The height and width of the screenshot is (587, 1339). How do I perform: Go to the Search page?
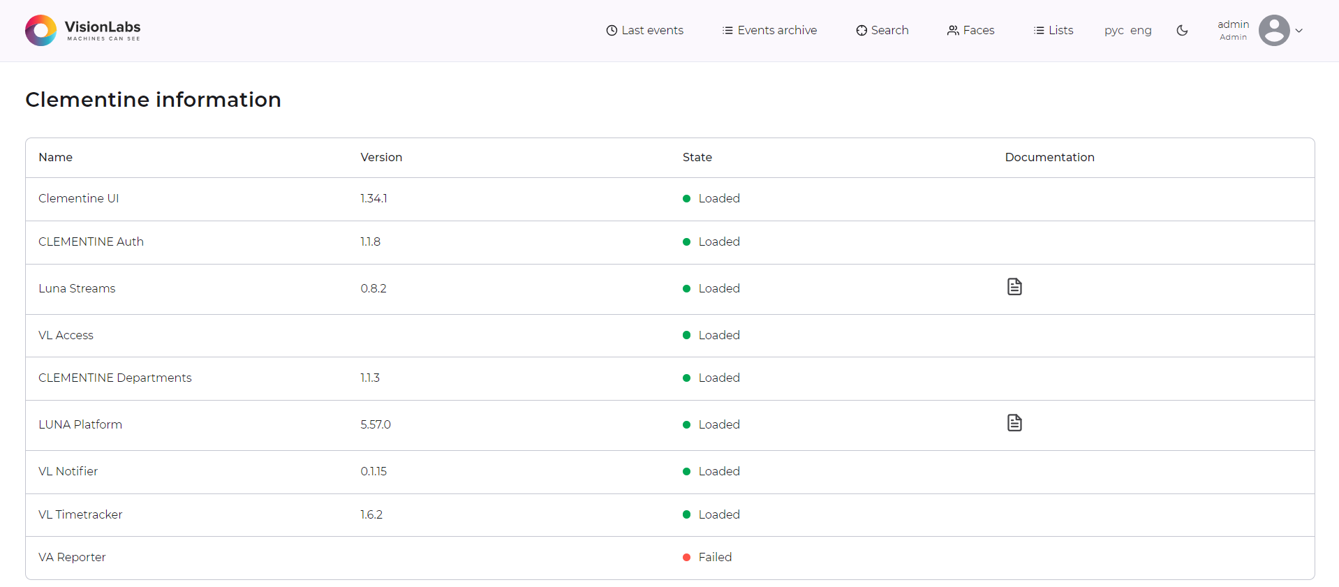[882, 30]
